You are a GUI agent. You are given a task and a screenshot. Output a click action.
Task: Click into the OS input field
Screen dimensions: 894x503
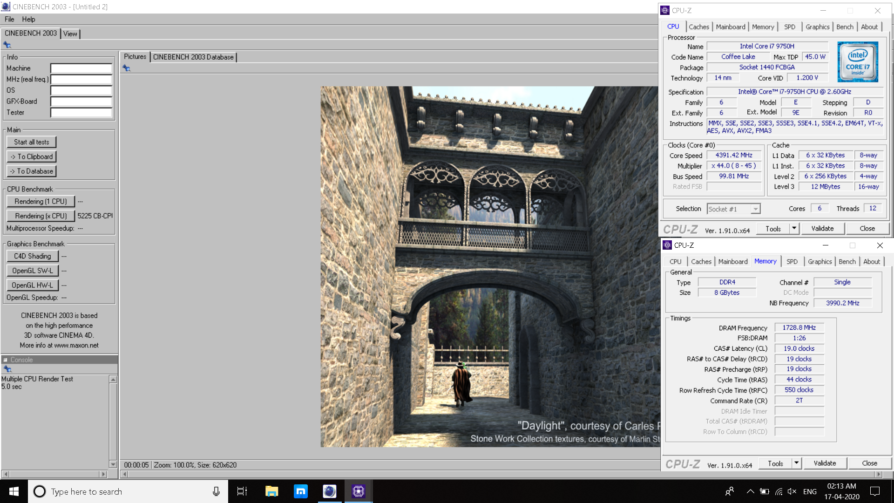pos(81,90)
